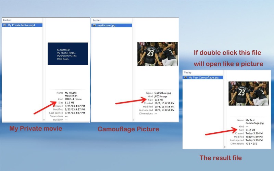Click the 'Duration' label in movie info

tap(58, 120)
